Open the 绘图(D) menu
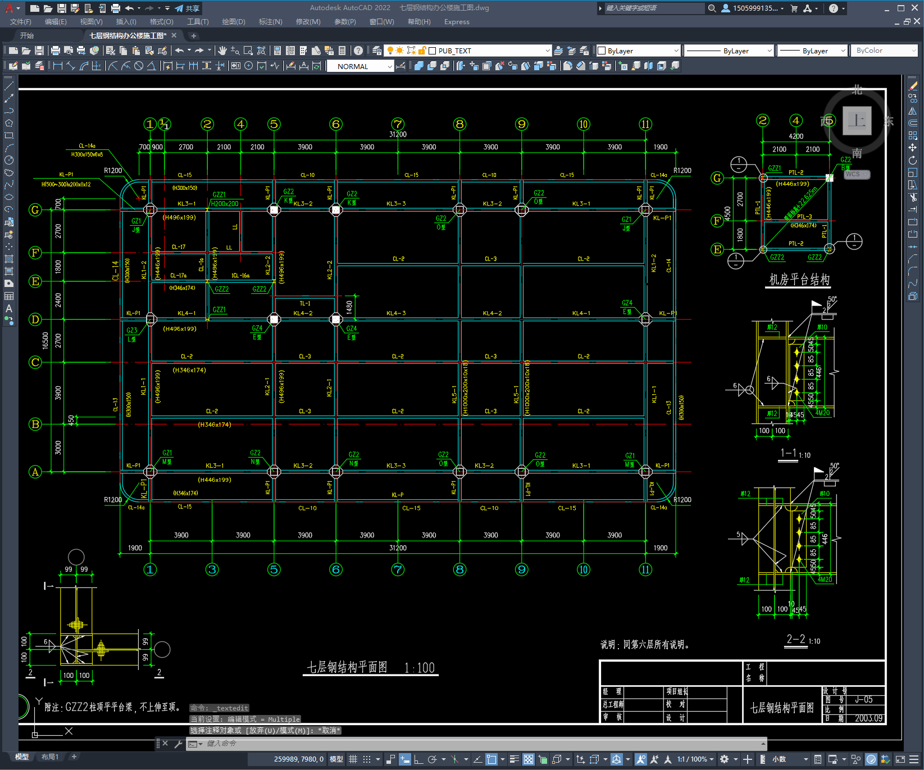This screenshot has height=770, width=924. click(x=234, y=22)
